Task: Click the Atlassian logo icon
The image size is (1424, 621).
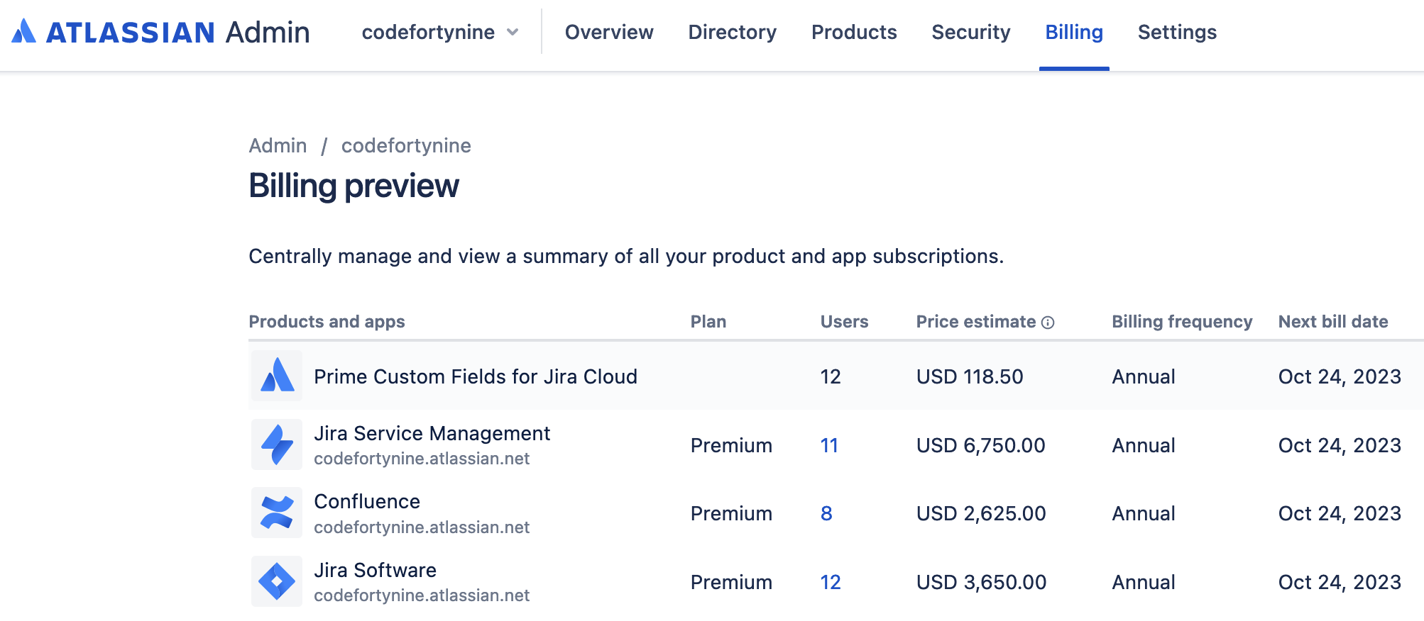Action: pyautogui.click(x=24, y=32)
